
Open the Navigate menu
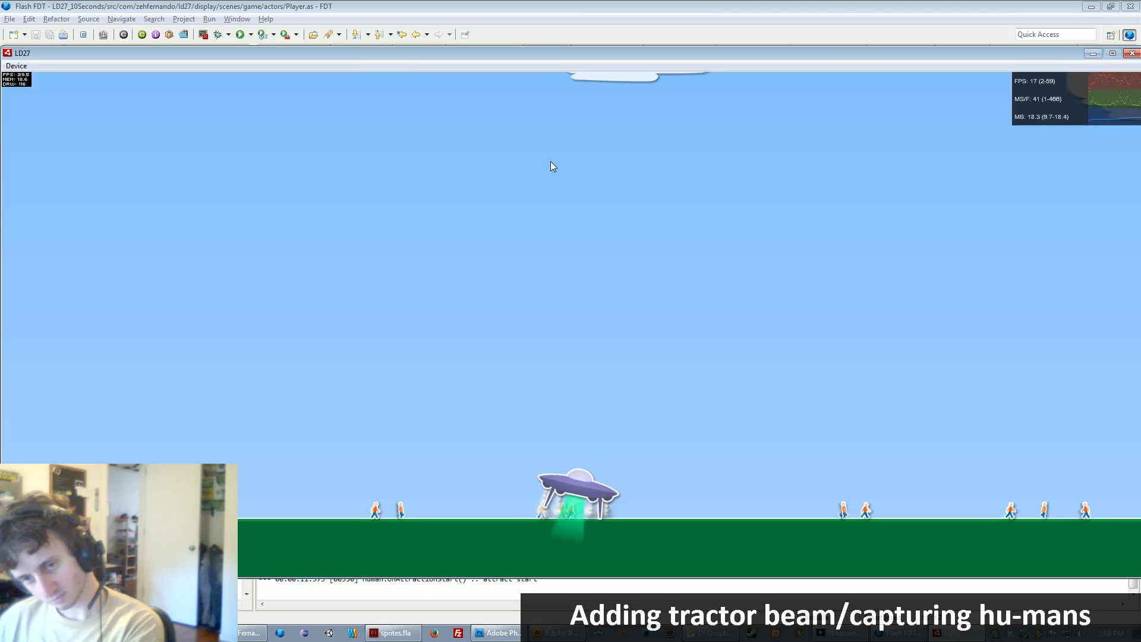121,19
